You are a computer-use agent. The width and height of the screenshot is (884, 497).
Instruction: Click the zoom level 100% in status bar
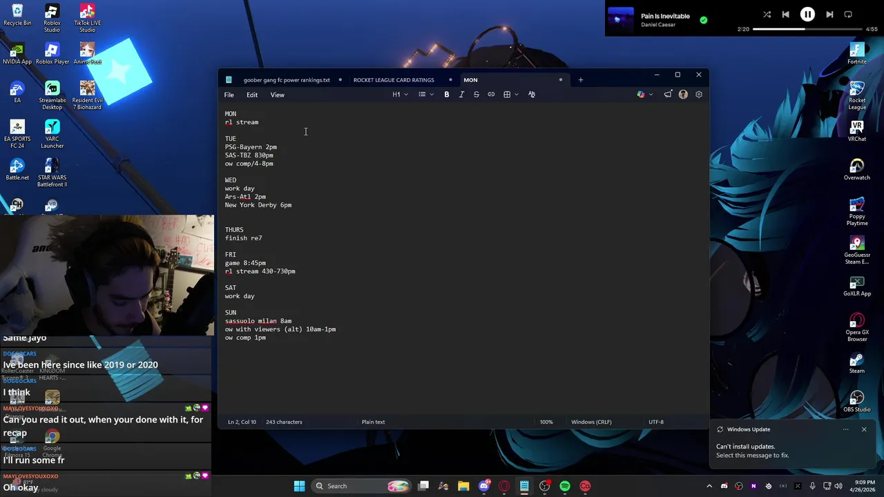[x=546, y=422]
